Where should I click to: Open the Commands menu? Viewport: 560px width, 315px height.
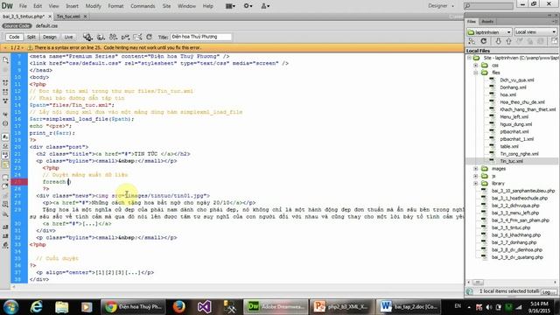tap(143, 6)
